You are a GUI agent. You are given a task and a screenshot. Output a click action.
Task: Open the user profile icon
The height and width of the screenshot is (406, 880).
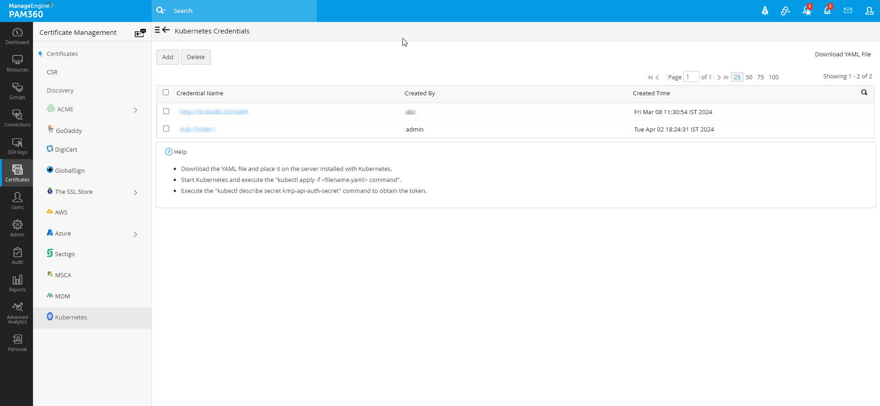point(869,11)
